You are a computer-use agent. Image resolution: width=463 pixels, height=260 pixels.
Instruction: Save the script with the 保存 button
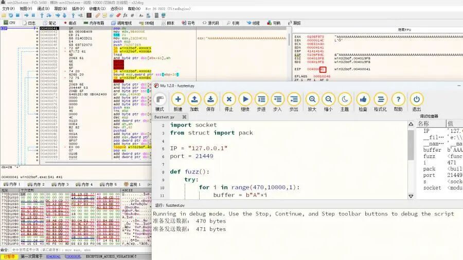coord(210,102)
